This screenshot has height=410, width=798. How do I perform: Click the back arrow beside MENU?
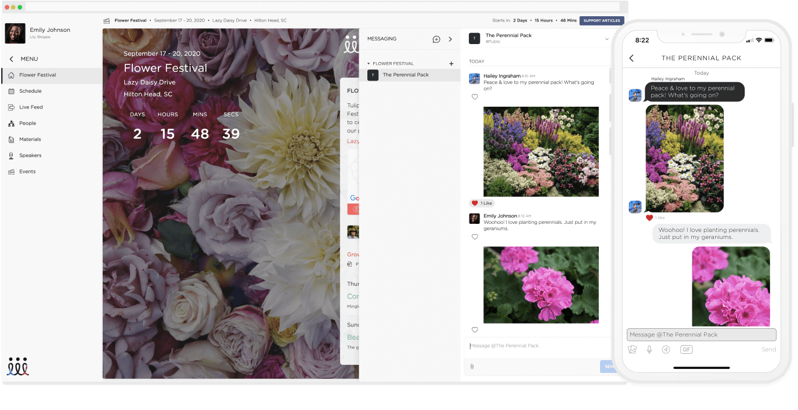11,59
